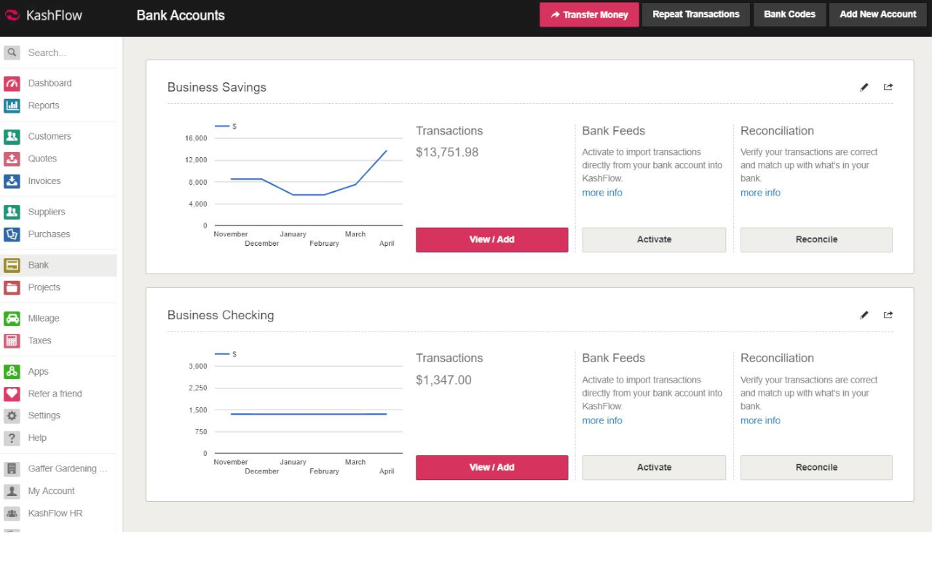Activate bank feeds for Business Checking
This screenshot has width=932, height=563.
[654, 468]
